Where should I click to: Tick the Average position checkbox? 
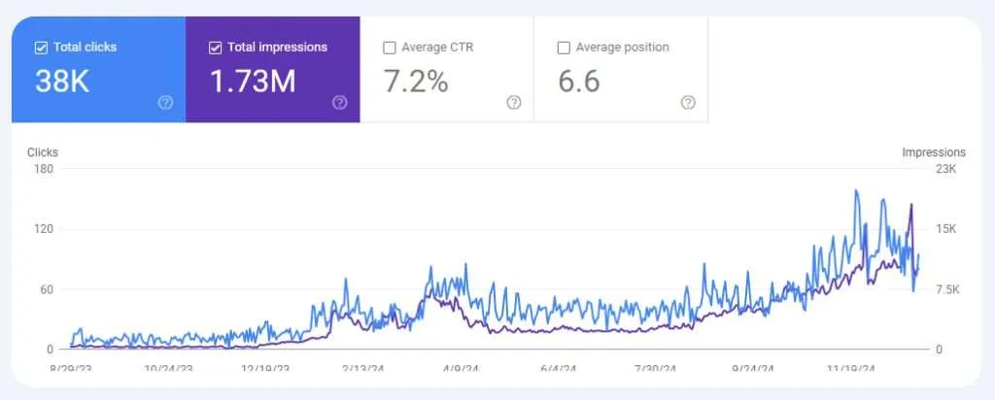[564, 48]
